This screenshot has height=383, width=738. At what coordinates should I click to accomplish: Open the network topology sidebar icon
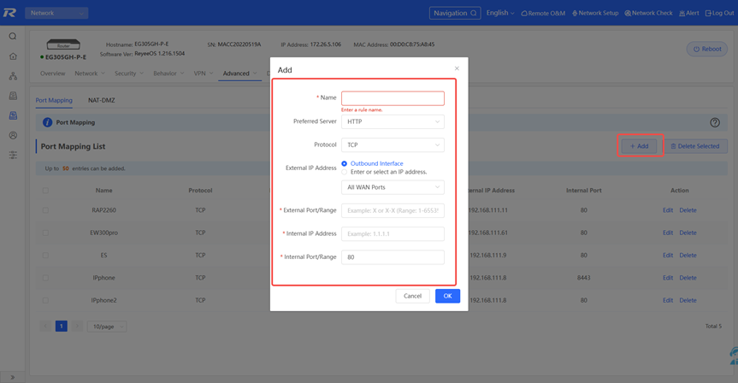13,76
